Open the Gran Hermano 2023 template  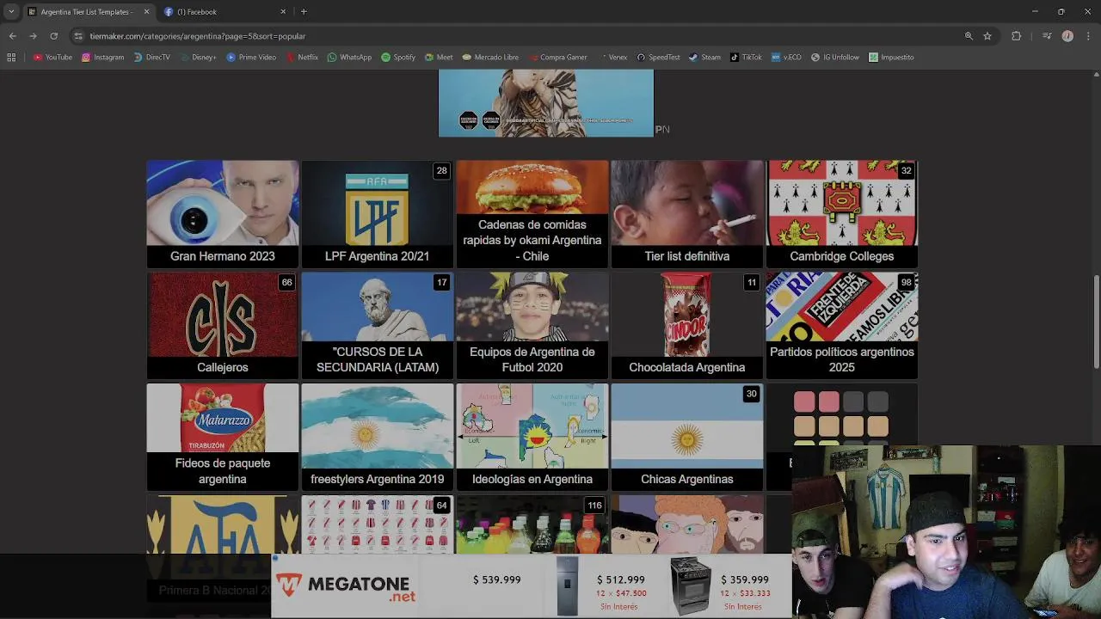223,214
